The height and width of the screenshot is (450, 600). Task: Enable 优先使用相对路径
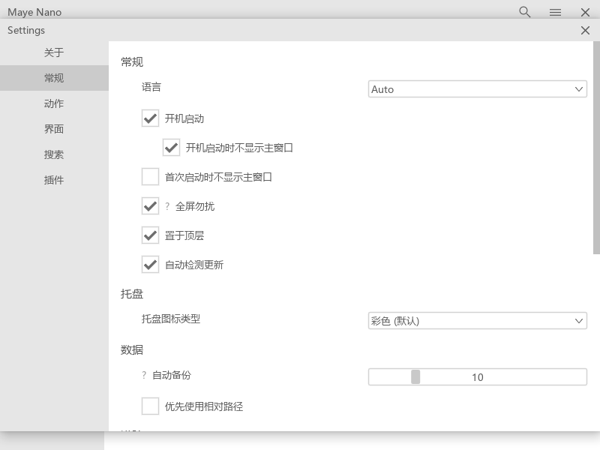tap(150, 405)
